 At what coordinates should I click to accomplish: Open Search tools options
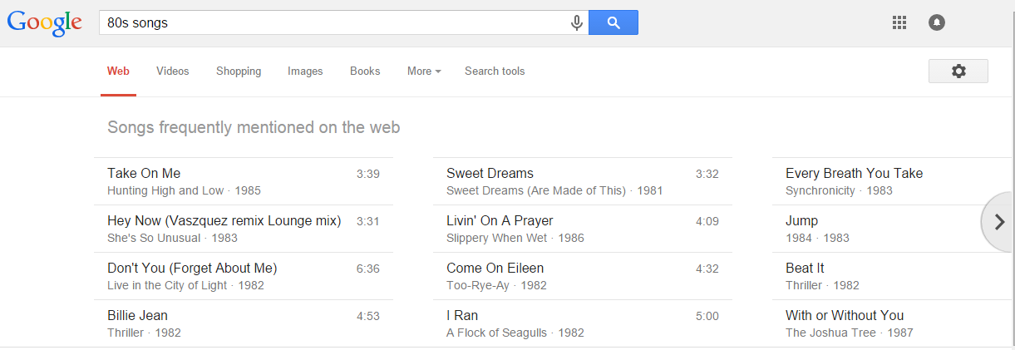495,71
